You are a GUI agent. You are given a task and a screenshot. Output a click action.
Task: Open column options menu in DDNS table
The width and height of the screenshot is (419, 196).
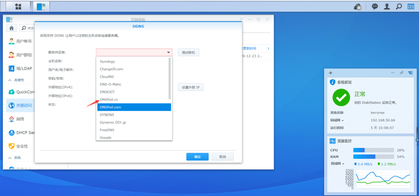[x=268, y=48]
